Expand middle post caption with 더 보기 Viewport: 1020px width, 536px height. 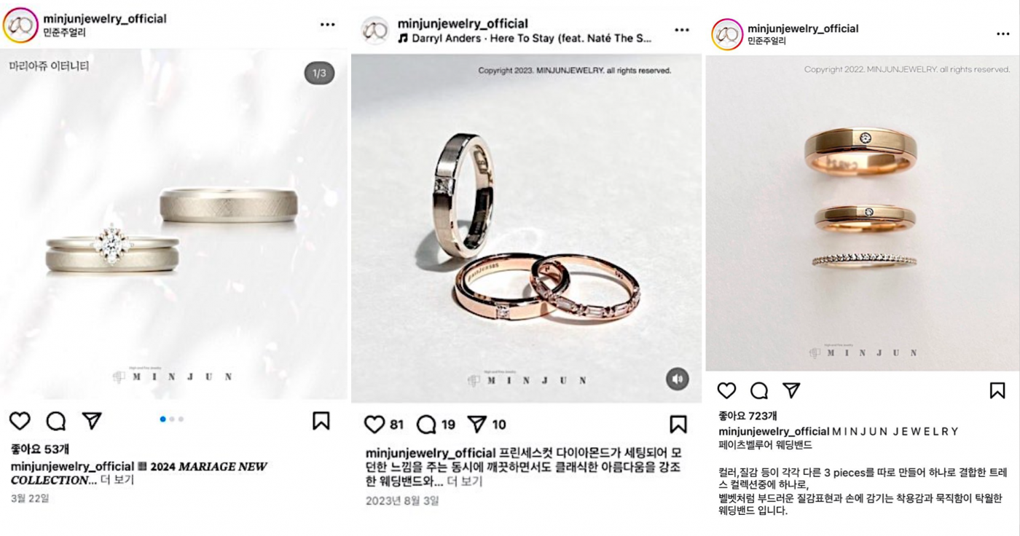point(465,481)
